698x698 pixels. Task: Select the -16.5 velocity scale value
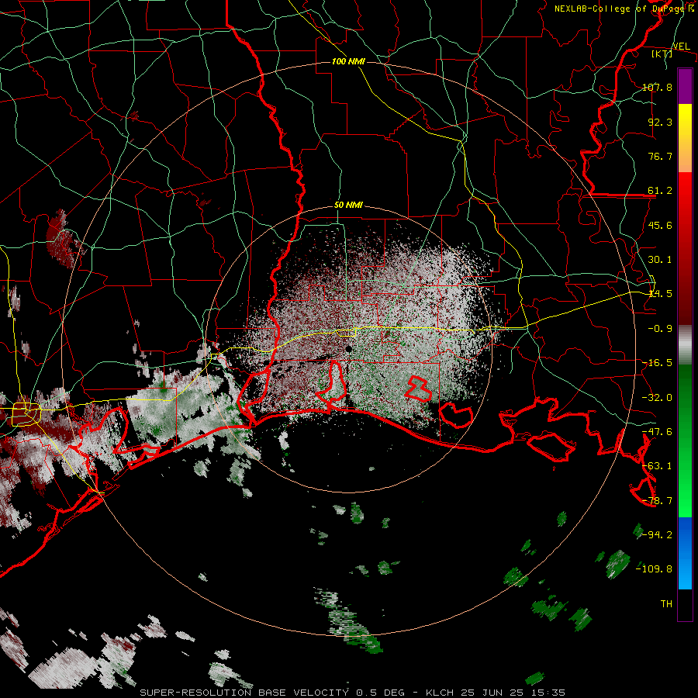(x=658, y=362)
